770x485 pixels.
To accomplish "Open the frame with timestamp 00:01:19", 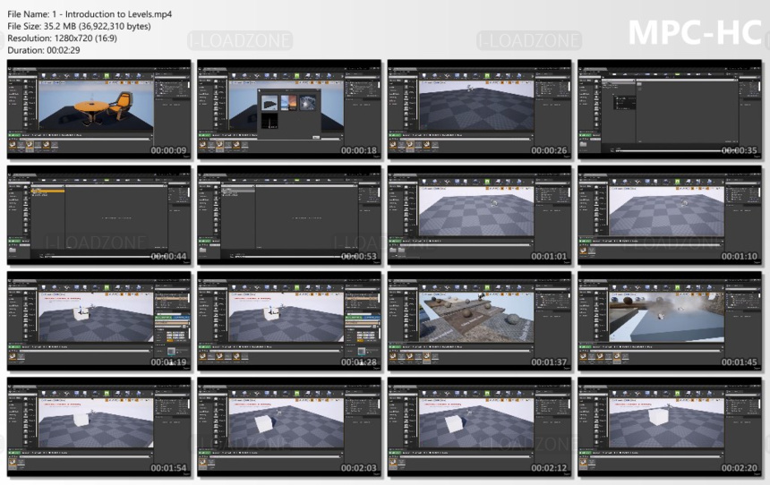I will pyautogui.click(x=98, y=321).
